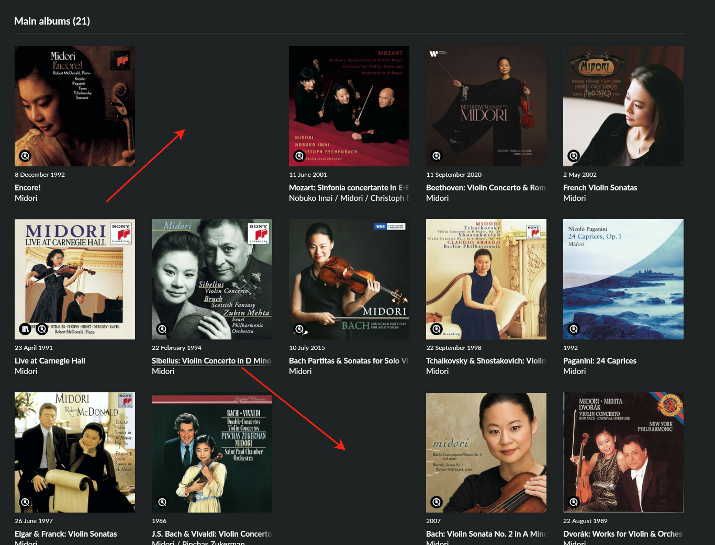Click the magnifier icon on the Bach Violin Sonata No. 2 cover
Screen dimensions: 715x545
[x=437, y=502]
